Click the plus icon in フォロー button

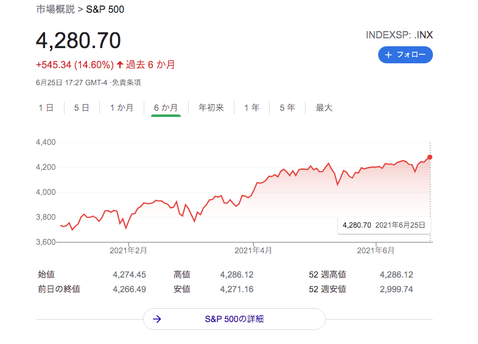[x=388, y=55]
